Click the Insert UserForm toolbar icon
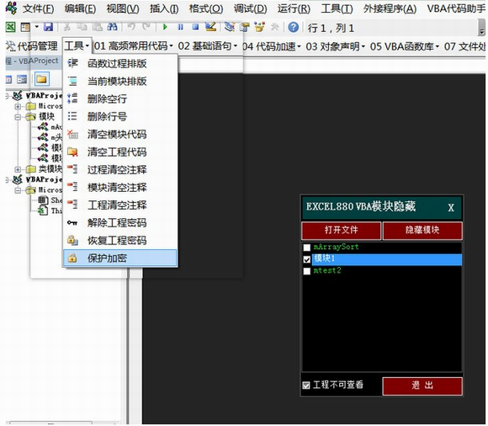 [x=25, y=28]
